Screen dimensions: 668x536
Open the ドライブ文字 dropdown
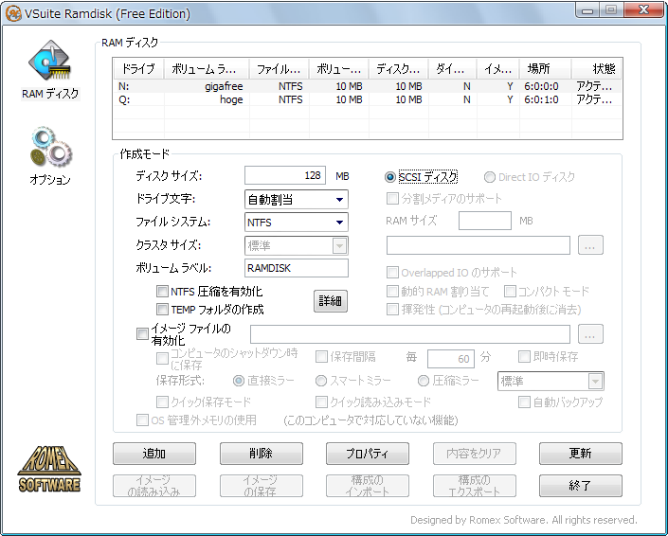296,199
